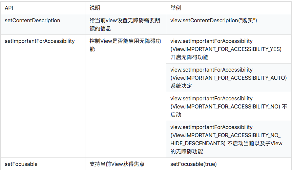The image size is (293, 172).
Task: Click description 控制View是否能启用无障碍功能
Action: point(125,45)
